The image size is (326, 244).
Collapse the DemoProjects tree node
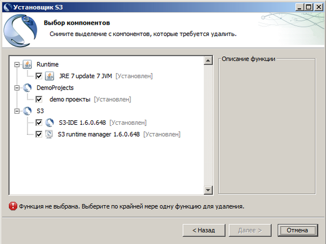point(17,88)
